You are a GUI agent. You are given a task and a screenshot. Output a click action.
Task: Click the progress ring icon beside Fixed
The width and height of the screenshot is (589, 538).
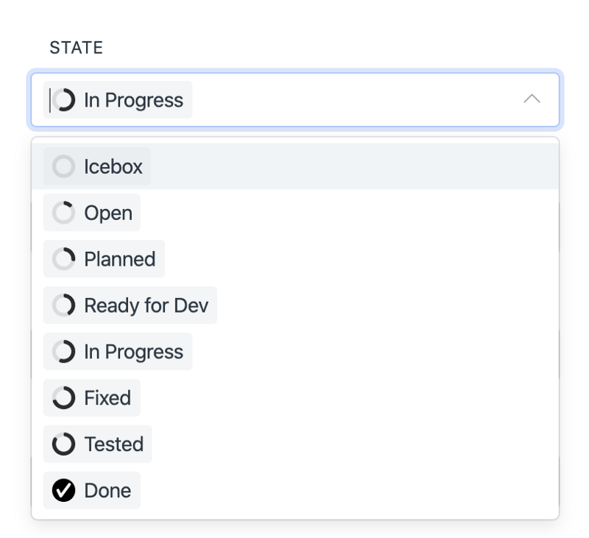point(64,398)
